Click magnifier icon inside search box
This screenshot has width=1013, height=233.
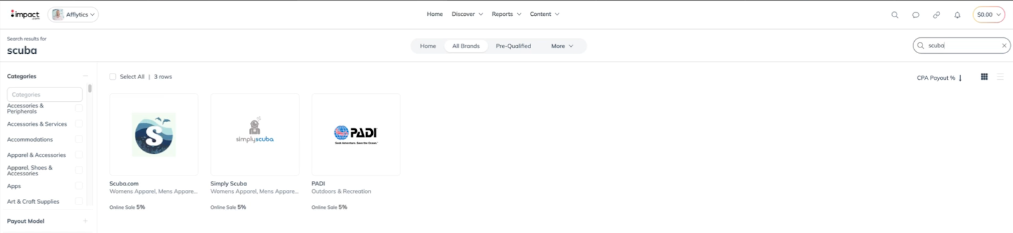point(921,46)
